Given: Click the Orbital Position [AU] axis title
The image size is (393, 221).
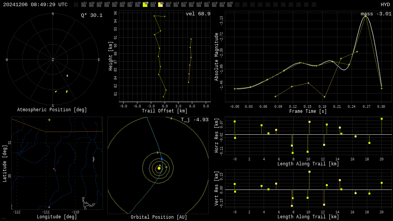Looking at the screenshot, I should pyautogui.click(x=159, y=217).
